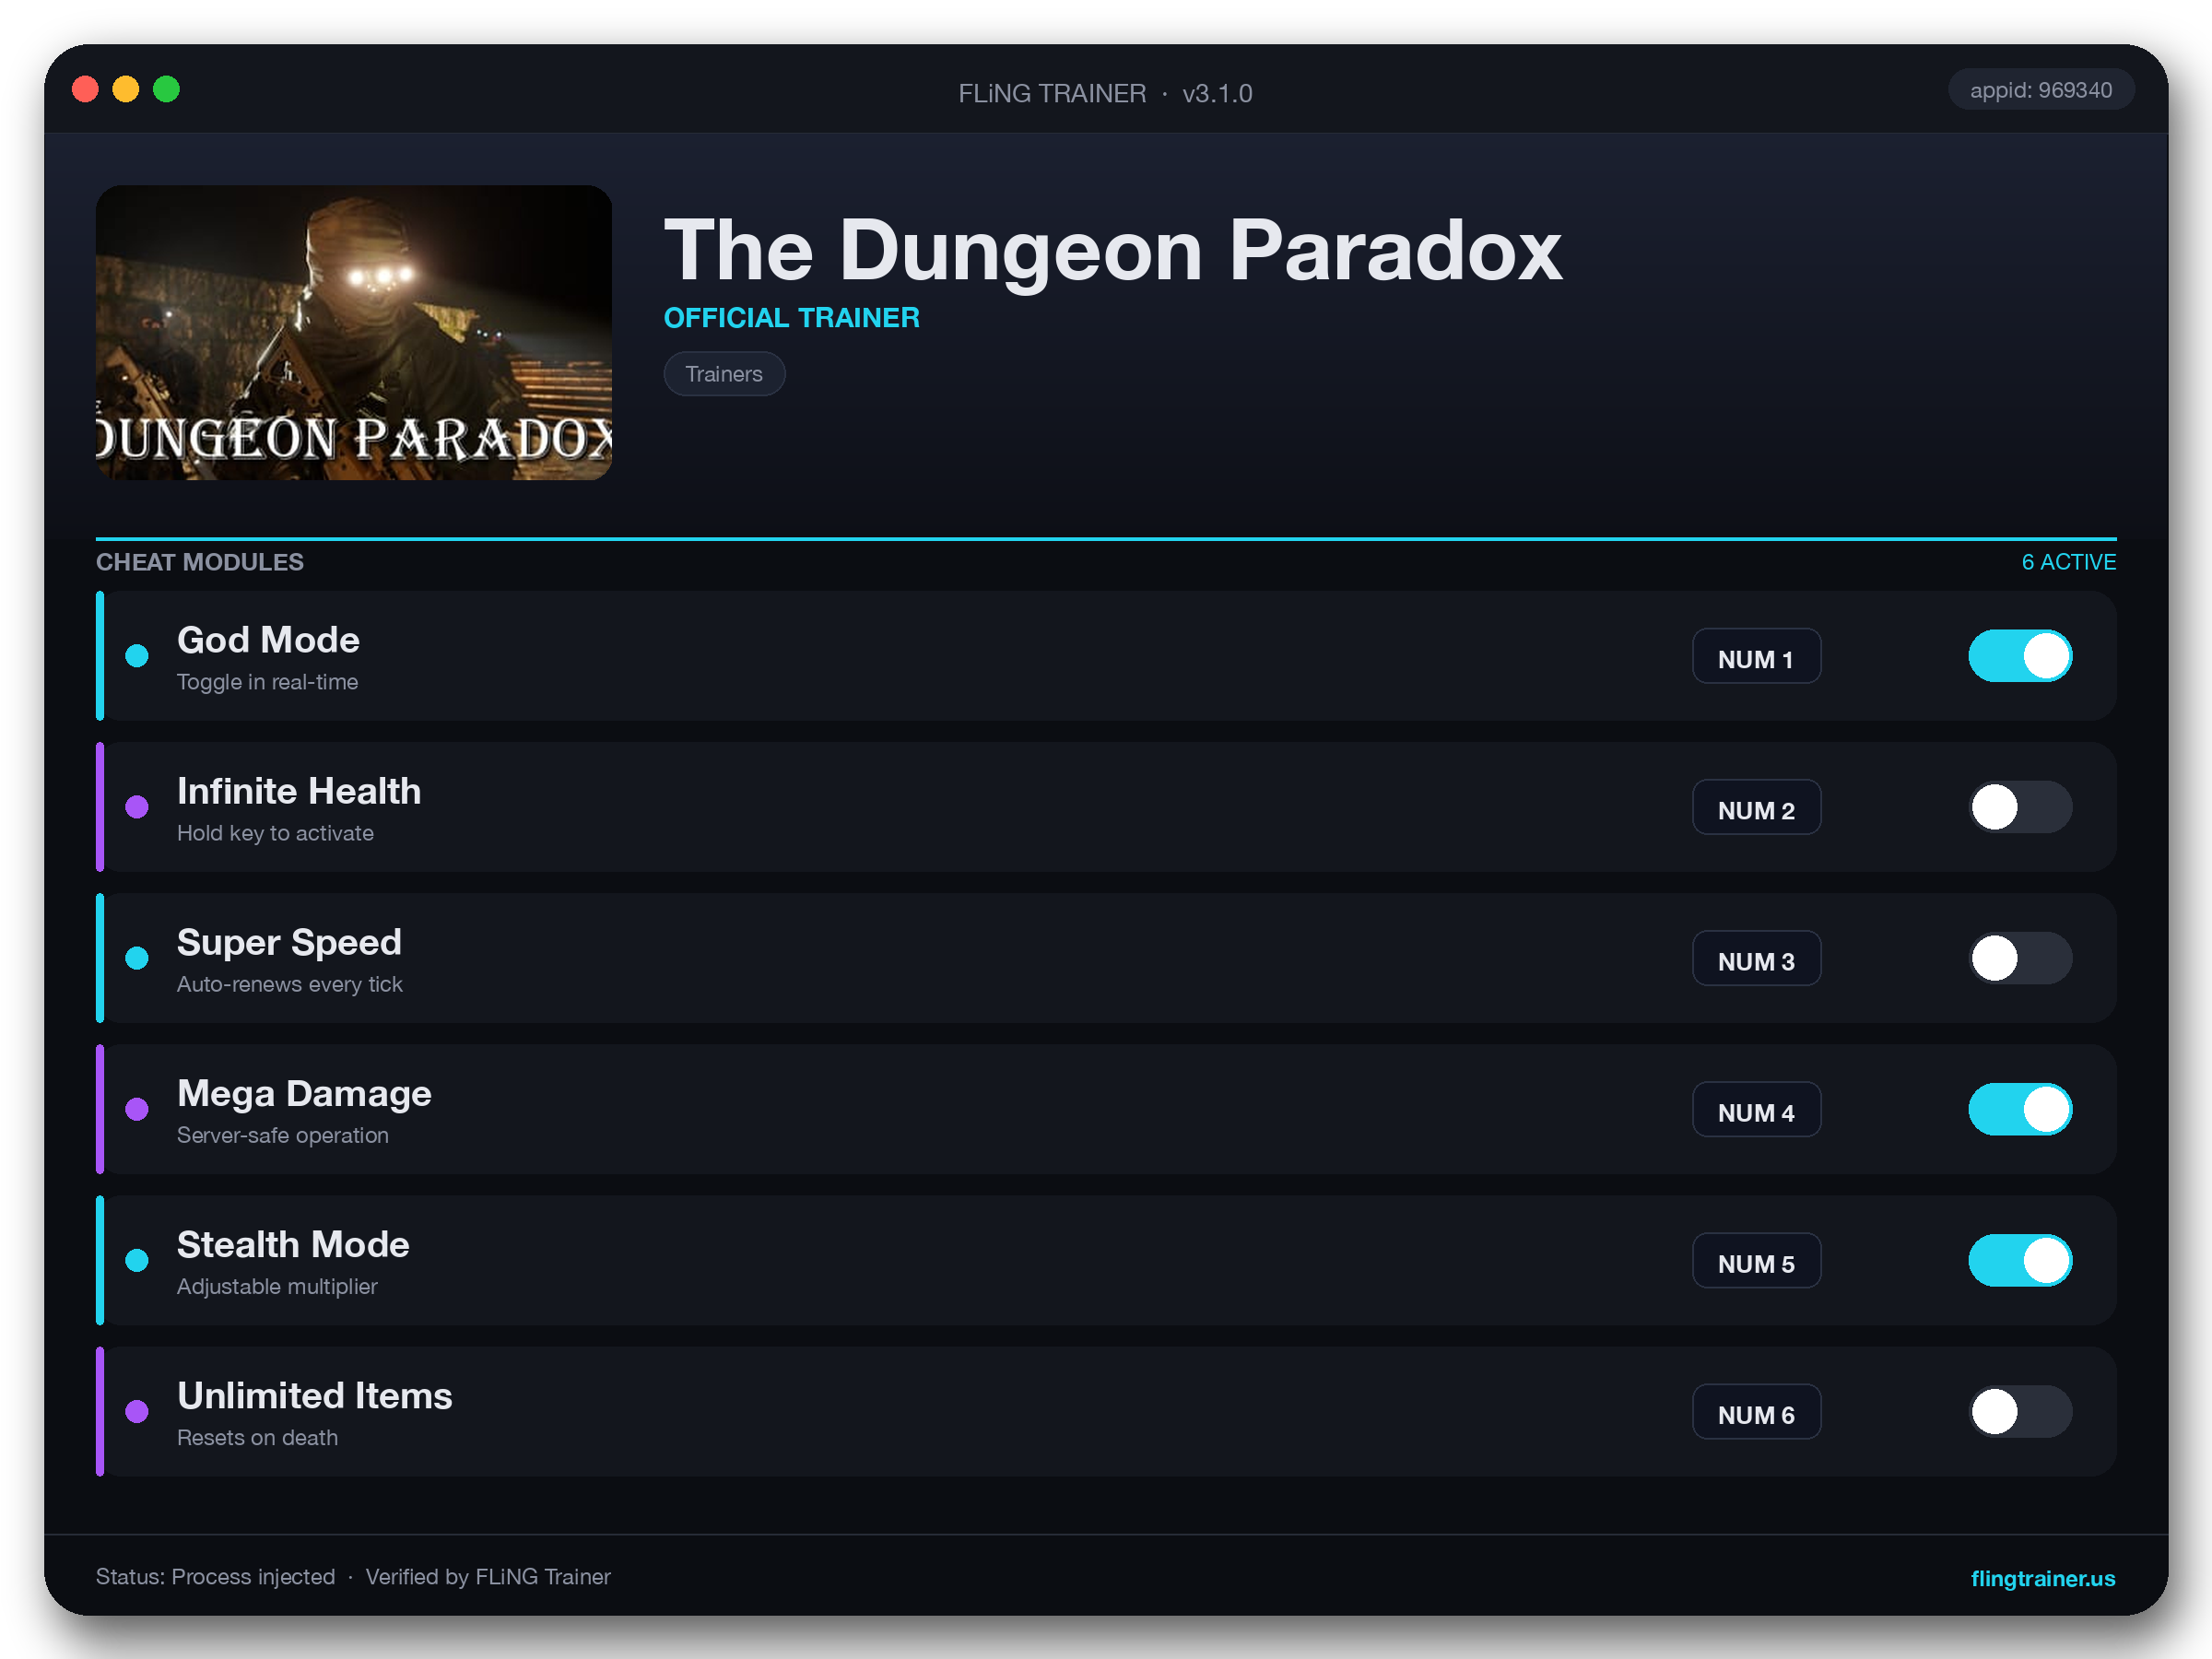Viewport: 2212px width, 1659px height.
Task: Click the Unlimited Items title text
Action: [x=315, y=1395]
